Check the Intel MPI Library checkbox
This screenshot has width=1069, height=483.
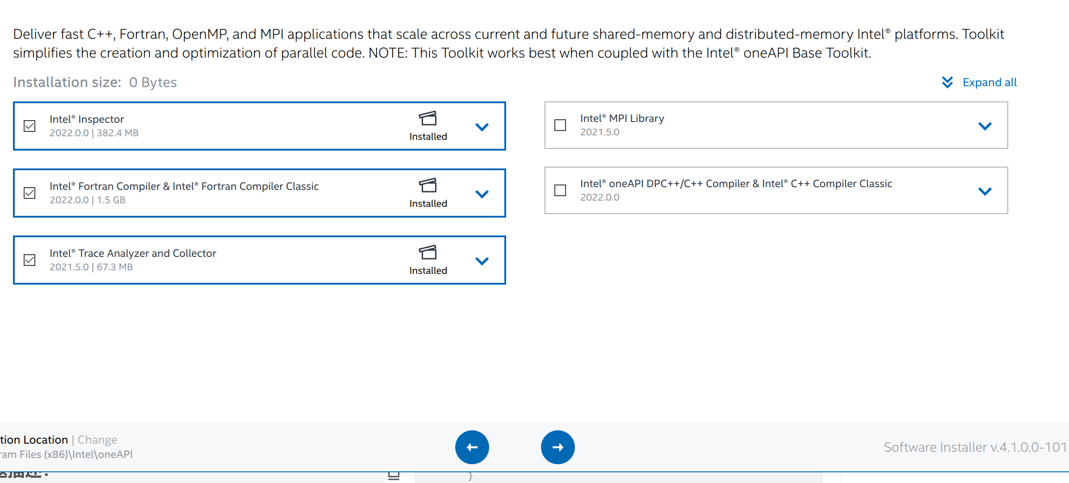click(x=559, y=126)
